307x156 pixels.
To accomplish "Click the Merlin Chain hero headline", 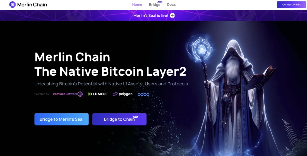I will [110, 64].
